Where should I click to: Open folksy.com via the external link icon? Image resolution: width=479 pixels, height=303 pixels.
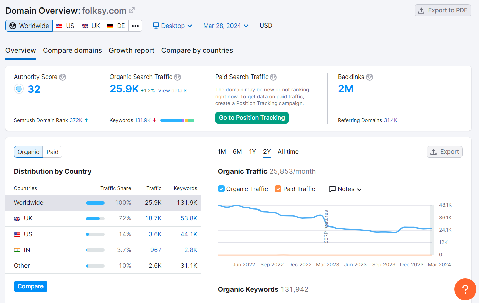tap(132, 10)
